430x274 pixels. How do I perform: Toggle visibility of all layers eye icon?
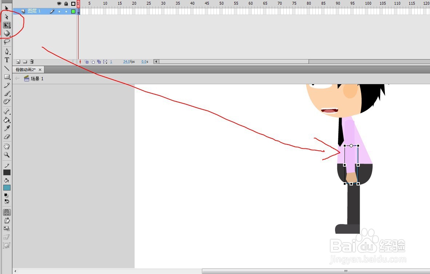59,4
